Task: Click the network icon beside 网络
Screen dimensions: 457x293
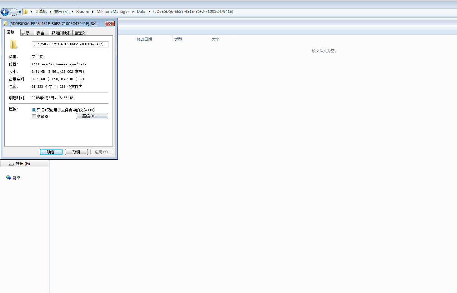Action: [x=9, y=178]
